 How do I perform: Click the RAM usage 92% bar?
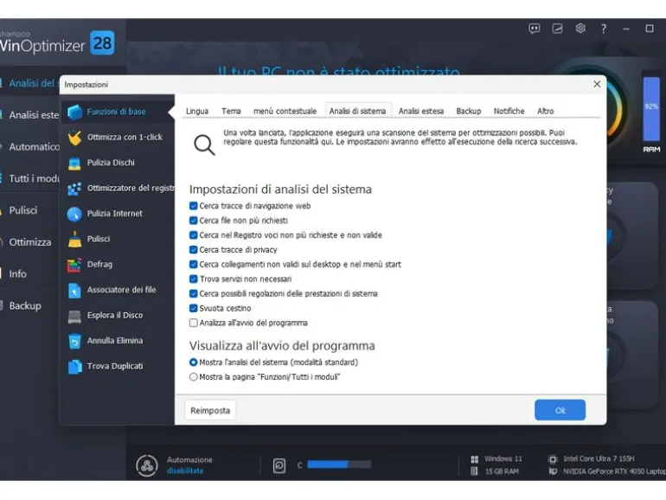(650, 109)
